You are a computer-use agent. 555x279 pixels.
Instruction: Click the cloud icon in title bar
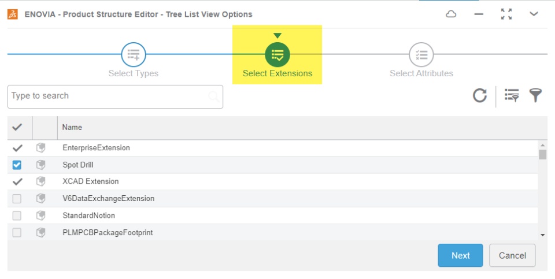pos(451,14)
